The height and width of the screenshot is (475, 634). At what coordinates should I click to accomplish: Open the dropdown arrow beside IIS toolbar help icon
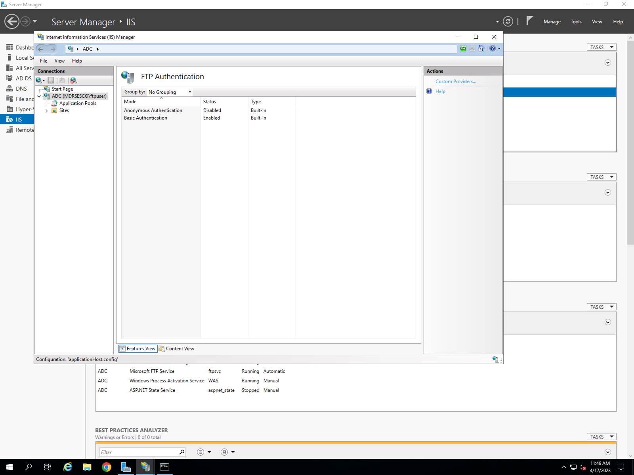coord(499,49)
